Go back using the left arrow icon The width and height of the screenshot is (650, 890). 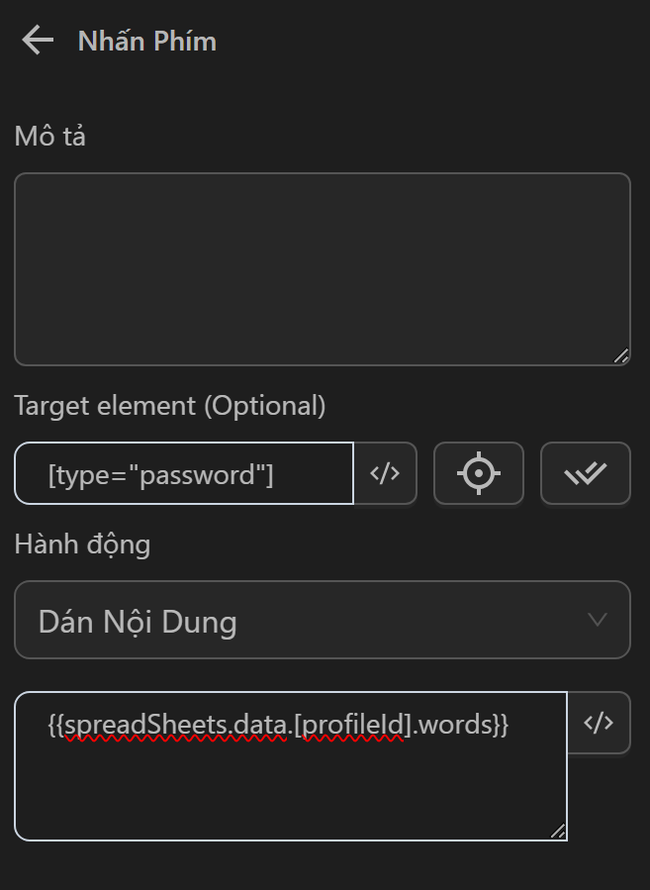pos(37,41)
